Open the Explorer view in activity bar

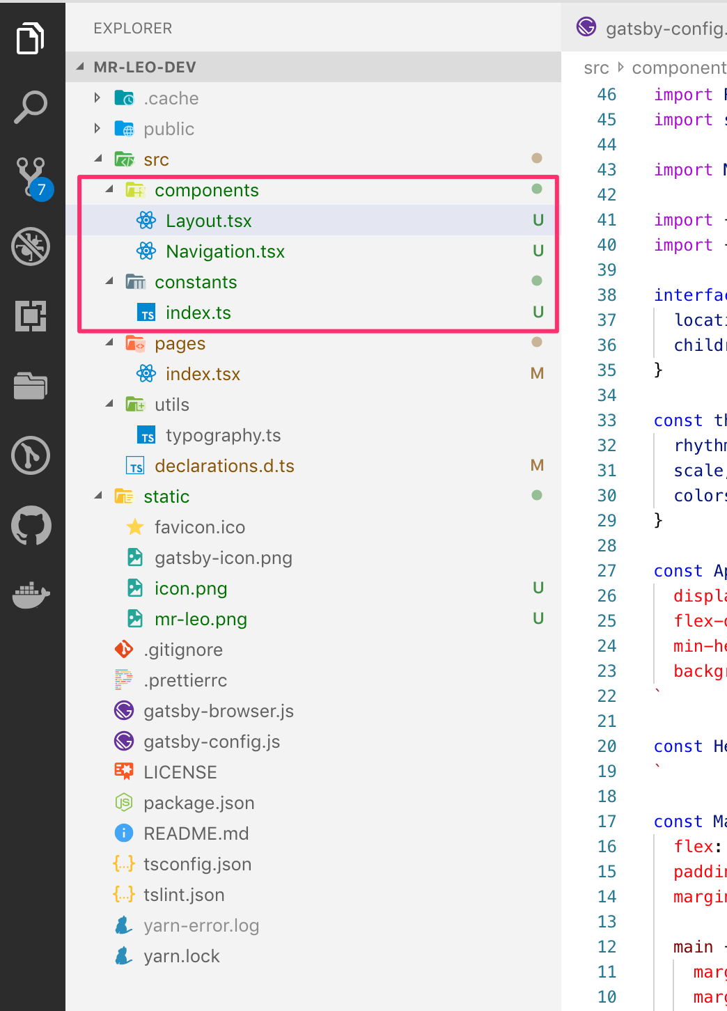click(31, 38)
